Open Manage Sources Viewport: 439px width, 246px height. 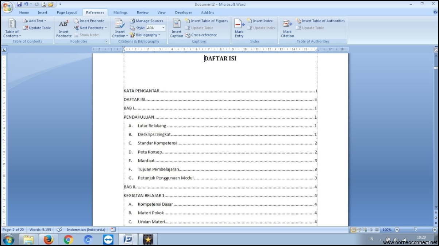click(x=147, y=21)
